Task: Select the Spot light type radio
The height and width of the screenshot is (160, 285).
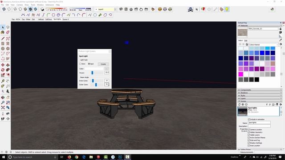Action: pyautogui.click(x=89, y=64)
